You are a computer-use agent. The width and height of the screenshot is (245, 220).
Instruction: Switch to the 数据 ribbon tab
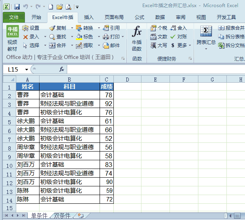pos(160,17)
